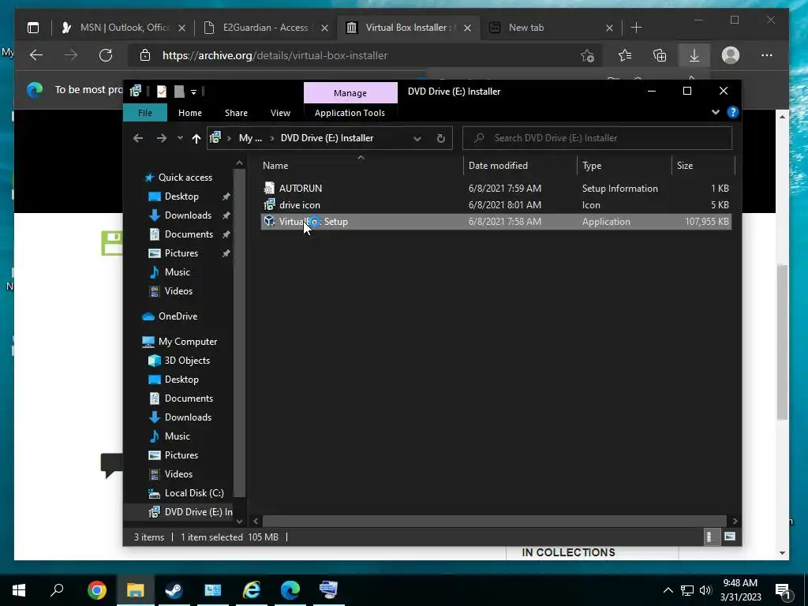Screen dimensions: 808x606
Task: Click the horizontal scrollbar in the file list
Action: pos(494,521)
